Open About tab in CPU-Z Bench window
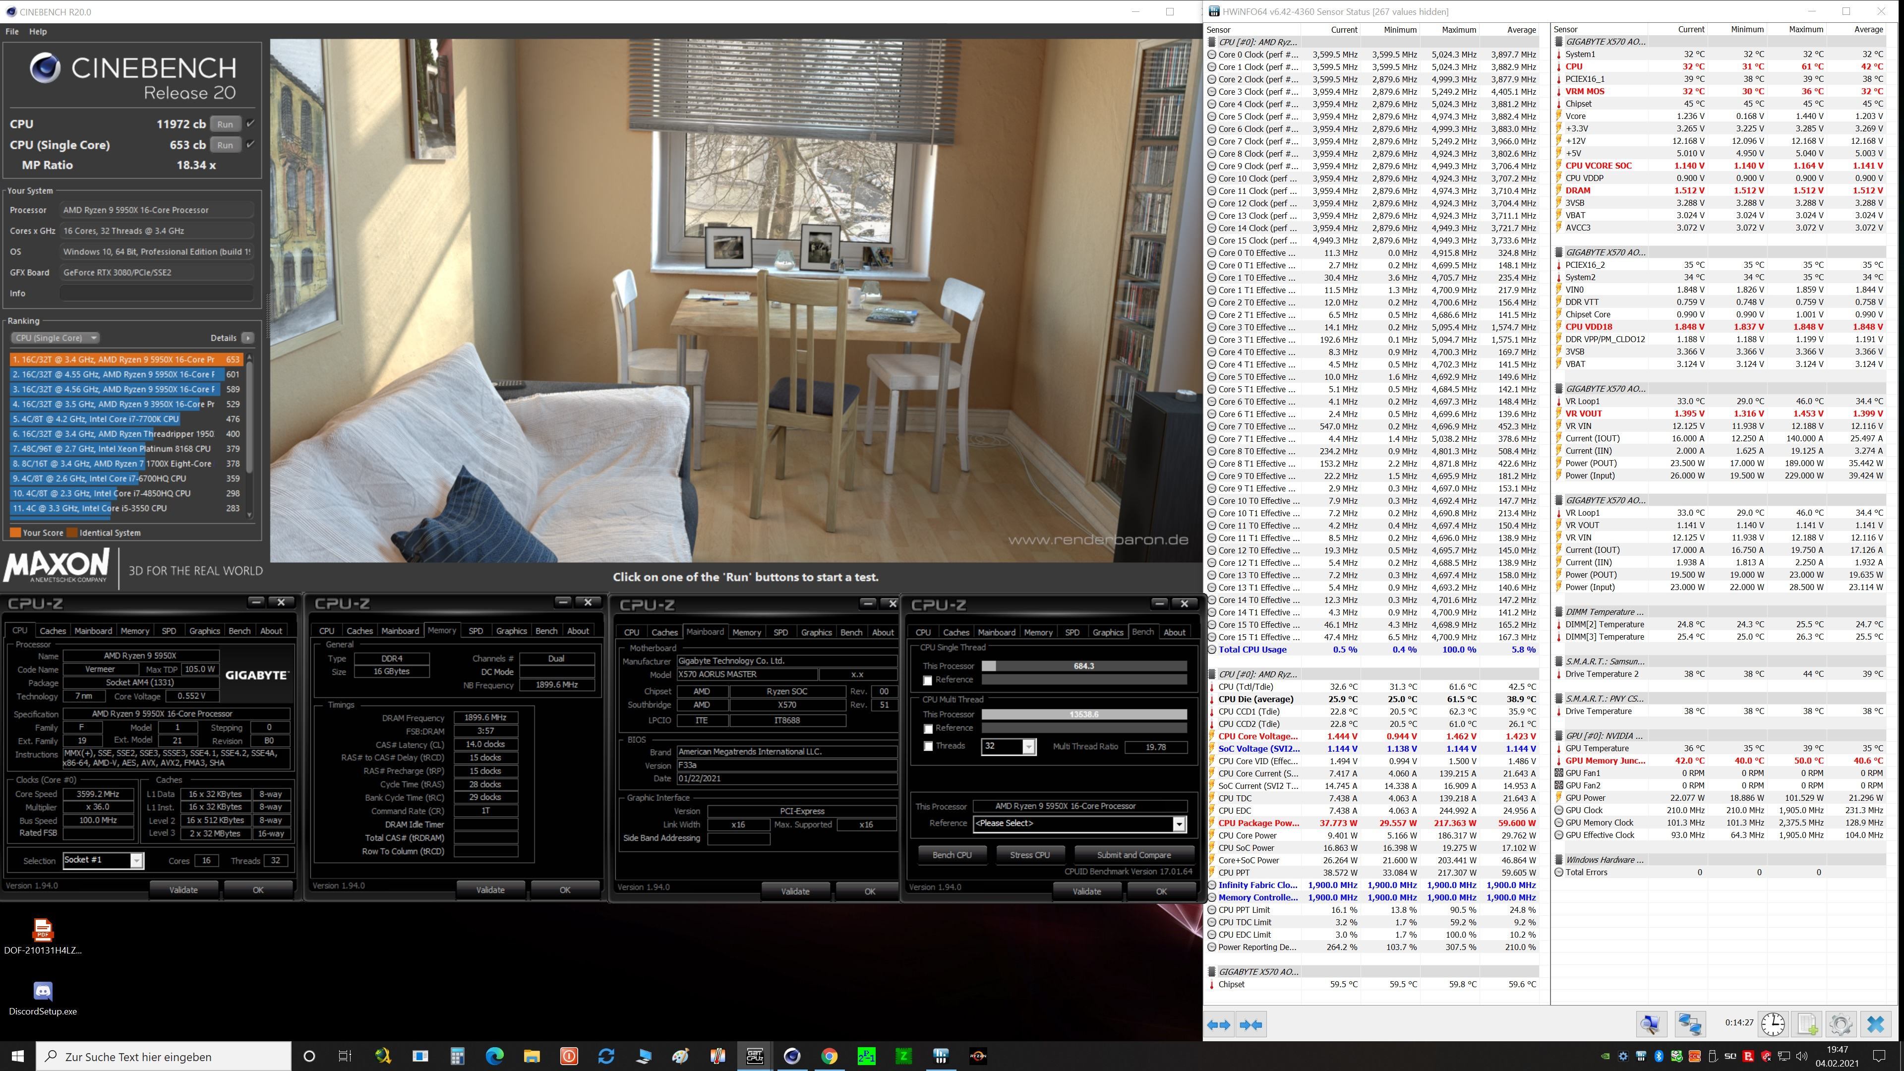Image resolution: width=1904 pixels, height=1071 pixels. [1175, 632]
